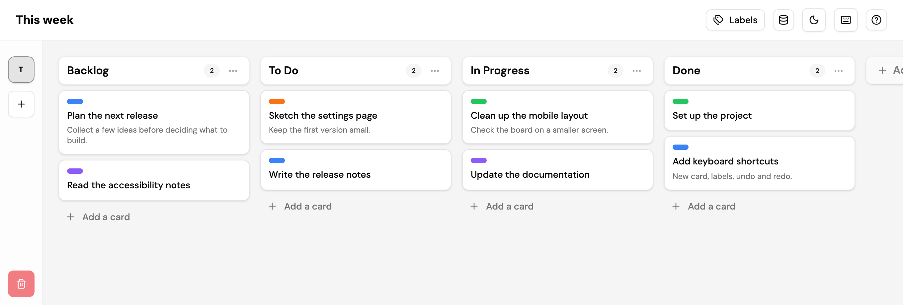Open the Labels manager

[x=735, y=20]
